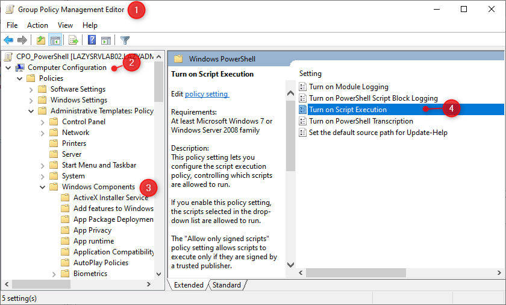The height and width of the screenshot is (305, 506).
Task: Collapse Administrative Templates node
Action: tap(31, 111)
